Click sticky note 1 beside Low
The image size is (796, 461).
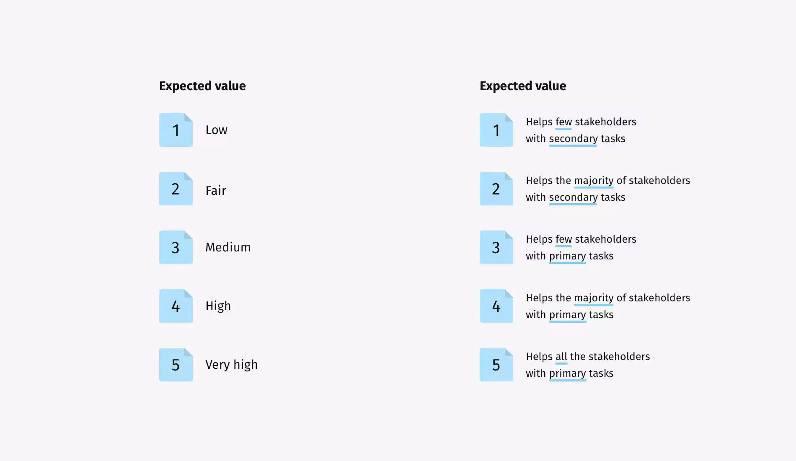pyautogui.click(x=176, y=130)
